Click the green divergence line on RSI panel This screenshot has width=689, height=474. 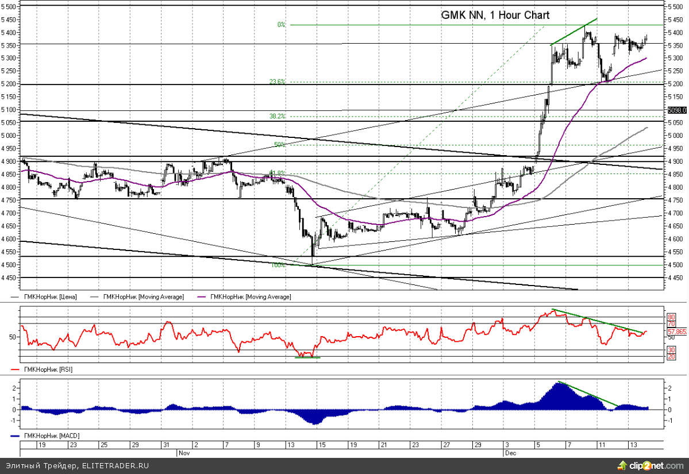(x=598, y=321)
